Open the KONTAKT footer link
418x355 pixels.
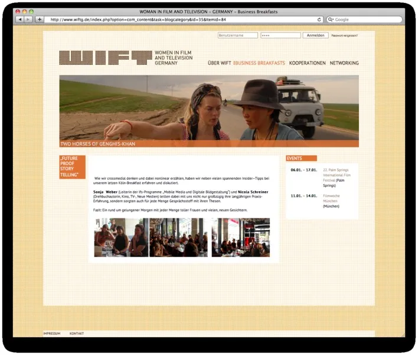(77, 333)
